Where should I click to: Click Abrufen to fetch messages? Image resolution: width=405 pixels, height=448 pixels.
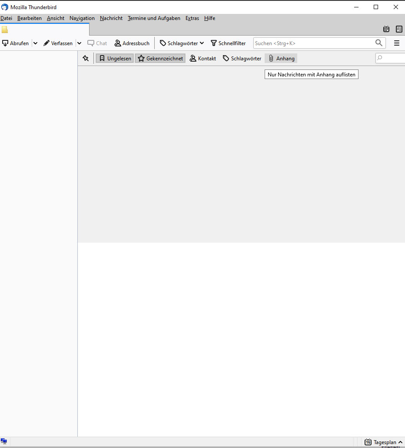tap(16, 43)
